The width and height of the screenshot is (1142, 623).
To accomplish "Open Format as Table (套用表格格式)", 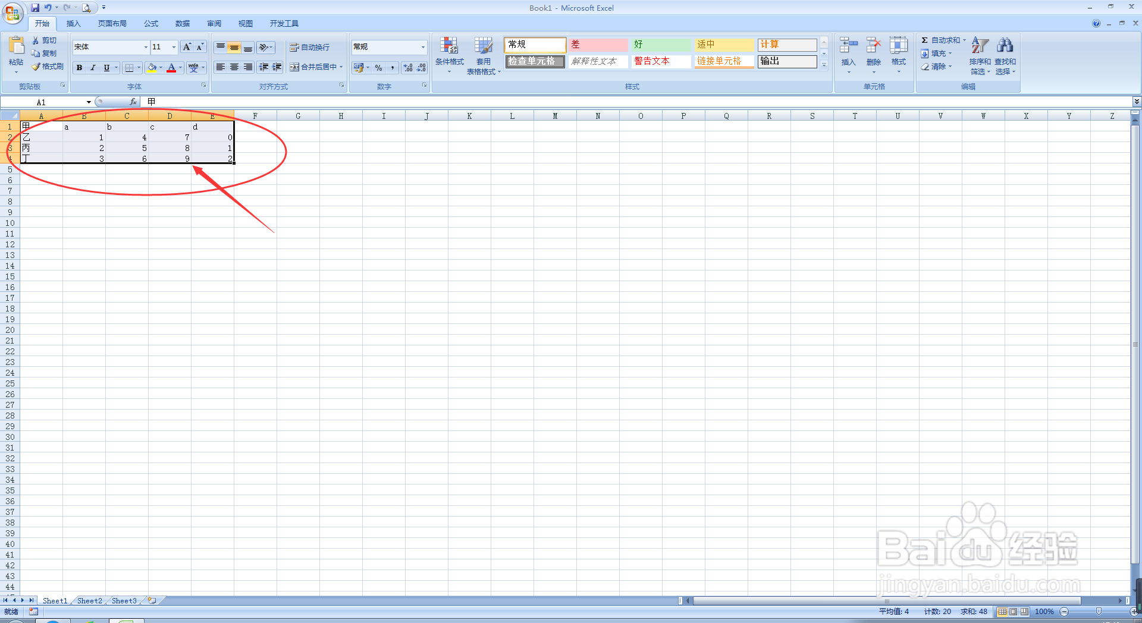I will [484, 55].
